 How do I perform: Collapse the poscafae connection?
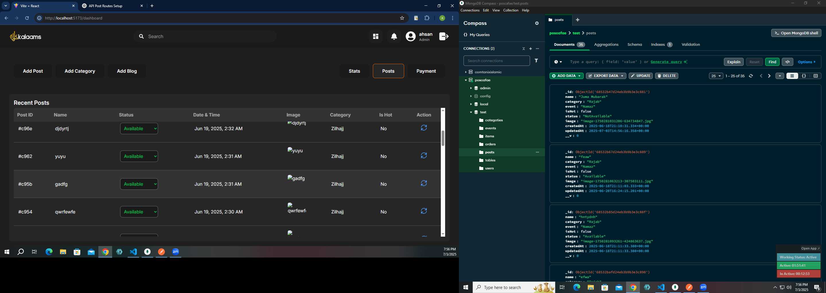click(x=465, y=80)
